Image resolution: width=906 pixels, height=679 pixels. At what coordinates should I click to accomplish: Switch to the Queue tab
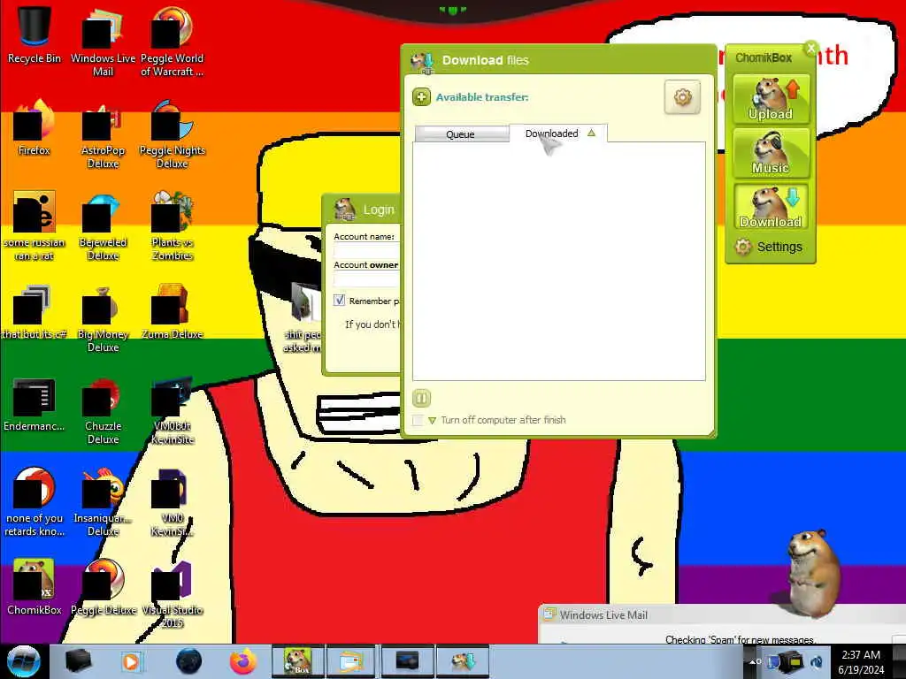click(x=461, y=134)
